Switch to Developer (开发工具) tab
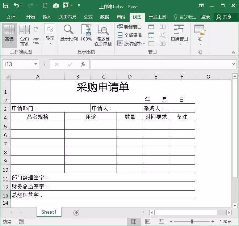239x226 pixels. point(157,17)
